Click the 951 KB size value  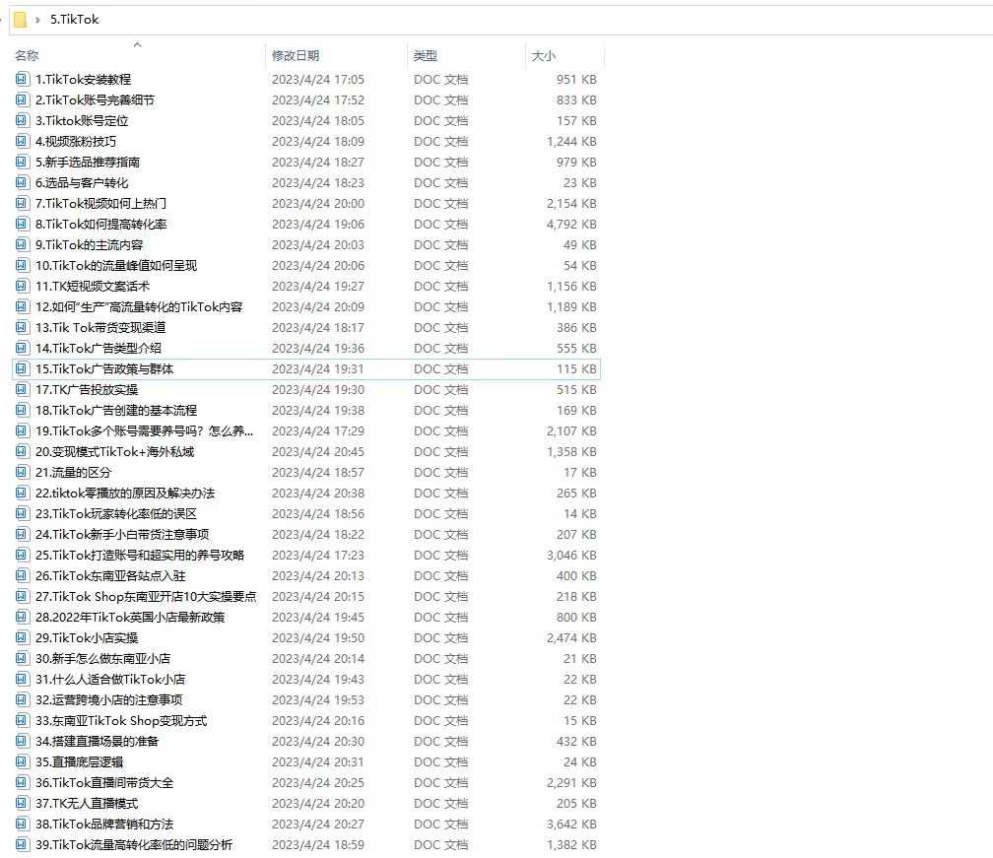click(576, 79)
